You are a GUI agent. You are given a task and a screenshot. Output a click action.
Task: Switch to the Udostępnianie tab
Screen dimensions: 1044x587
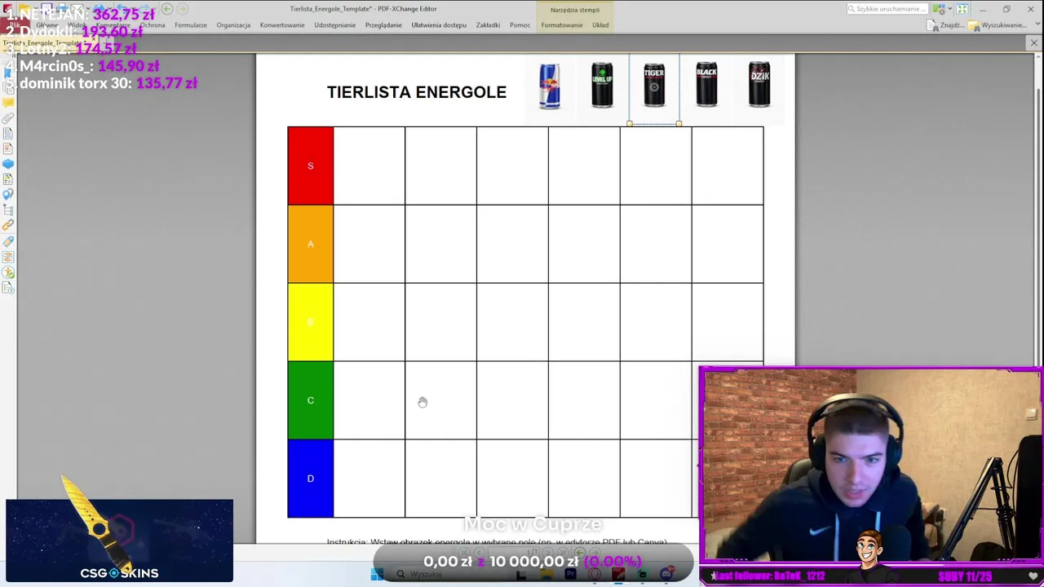pyautogui.click(x=334, y=25)
